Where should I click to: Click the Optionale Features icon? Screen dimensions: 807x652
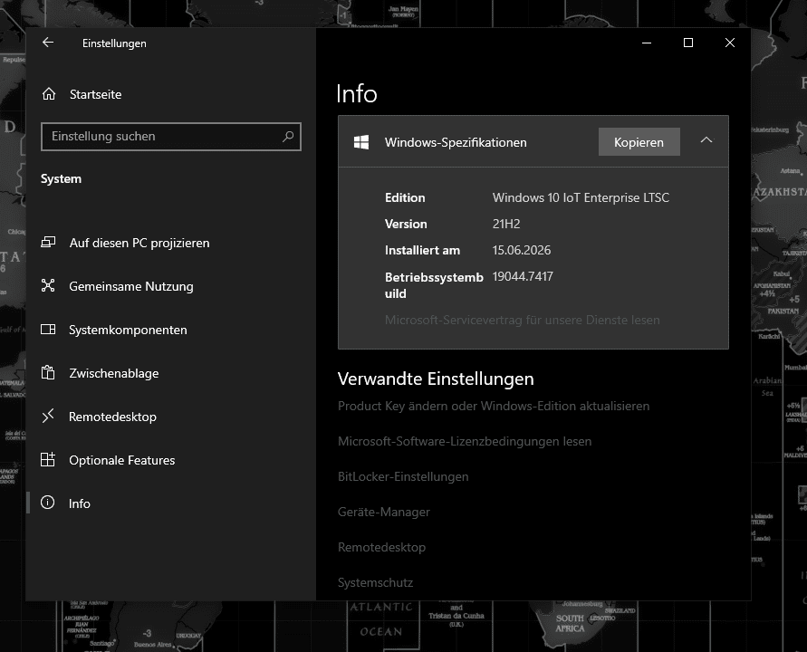(48, 459)
